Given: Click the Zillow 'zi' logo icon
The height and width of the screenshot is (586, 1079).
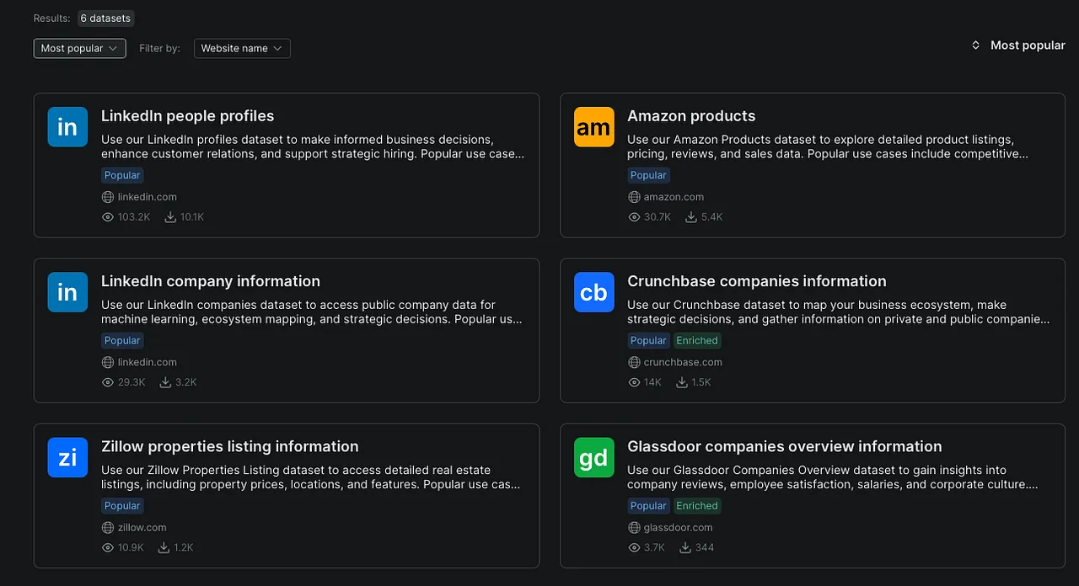Looking at the screenshot, I should 67,457.
